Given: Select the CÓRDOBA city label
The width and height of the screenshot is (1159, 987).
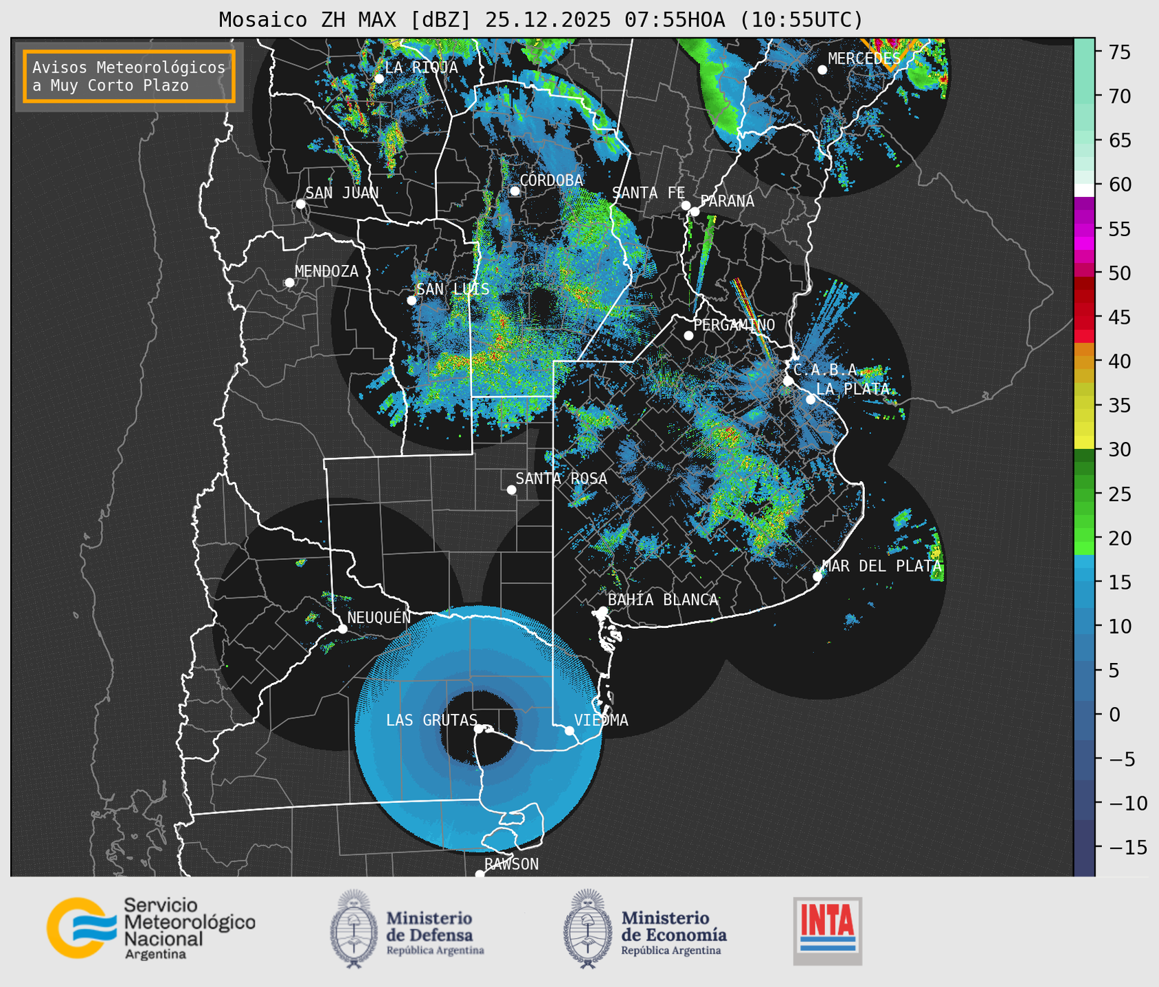Looking at the screenshot, I should [x=551, y=180].
